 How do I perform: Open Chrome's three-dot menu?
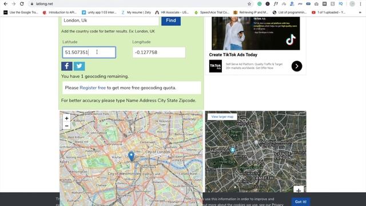pyautogui.click(x=361, y=4)
